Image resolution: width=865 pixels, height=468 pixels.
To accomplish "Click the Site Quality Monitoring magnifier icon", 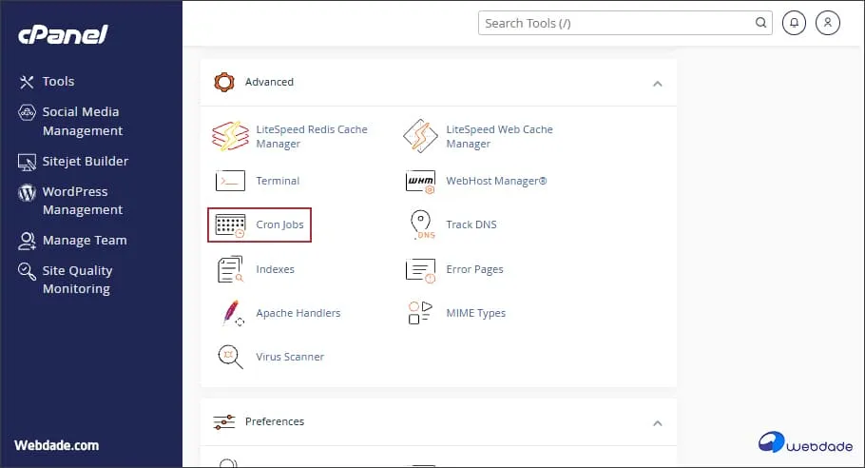I will 27,271.
